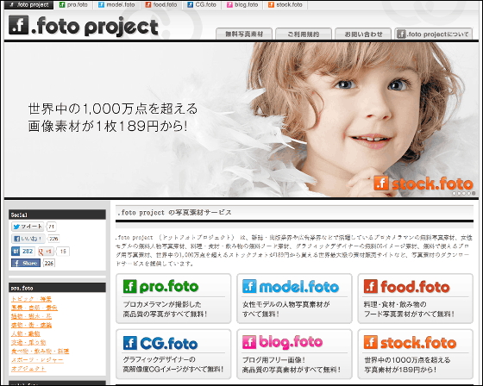Open the food.foto service card

tap(415, 298)
